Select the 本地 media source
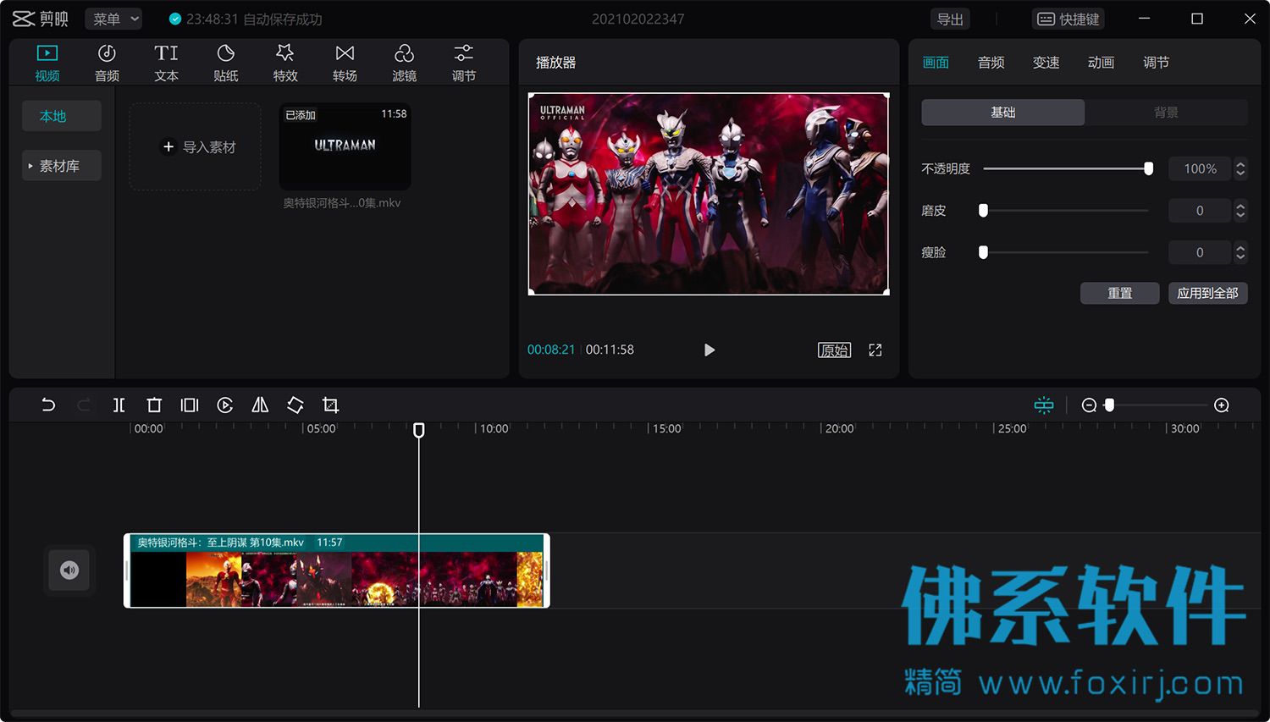This screenshot has height=722, width=1270. pyautogui.click(x=62, y=116)
